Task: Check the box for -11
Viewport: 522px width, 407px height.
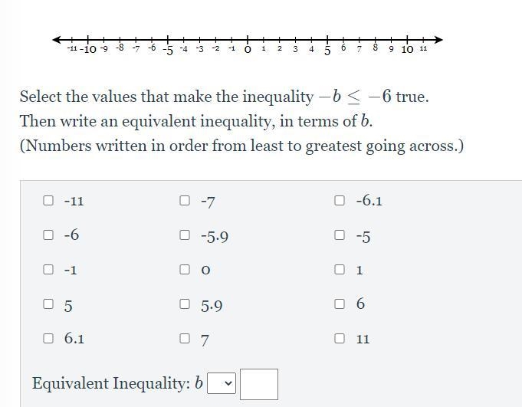Action: coord(48,200)
